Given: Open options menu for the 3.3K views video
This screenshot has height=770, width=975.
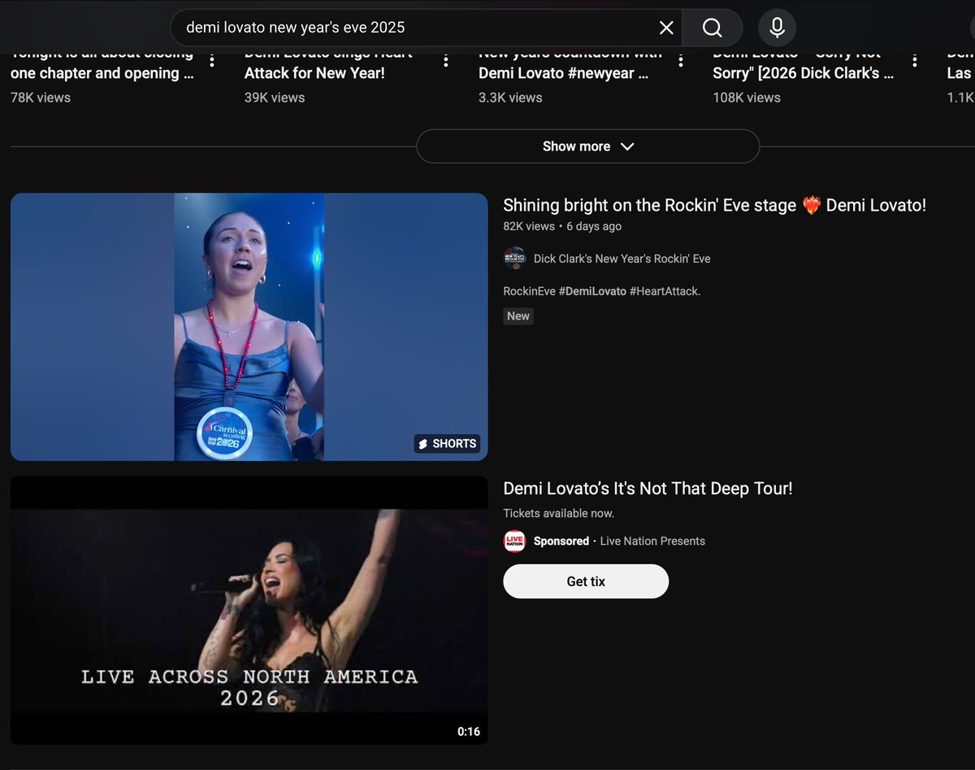Looking at the screenshot, I should [x=681, y=60].
